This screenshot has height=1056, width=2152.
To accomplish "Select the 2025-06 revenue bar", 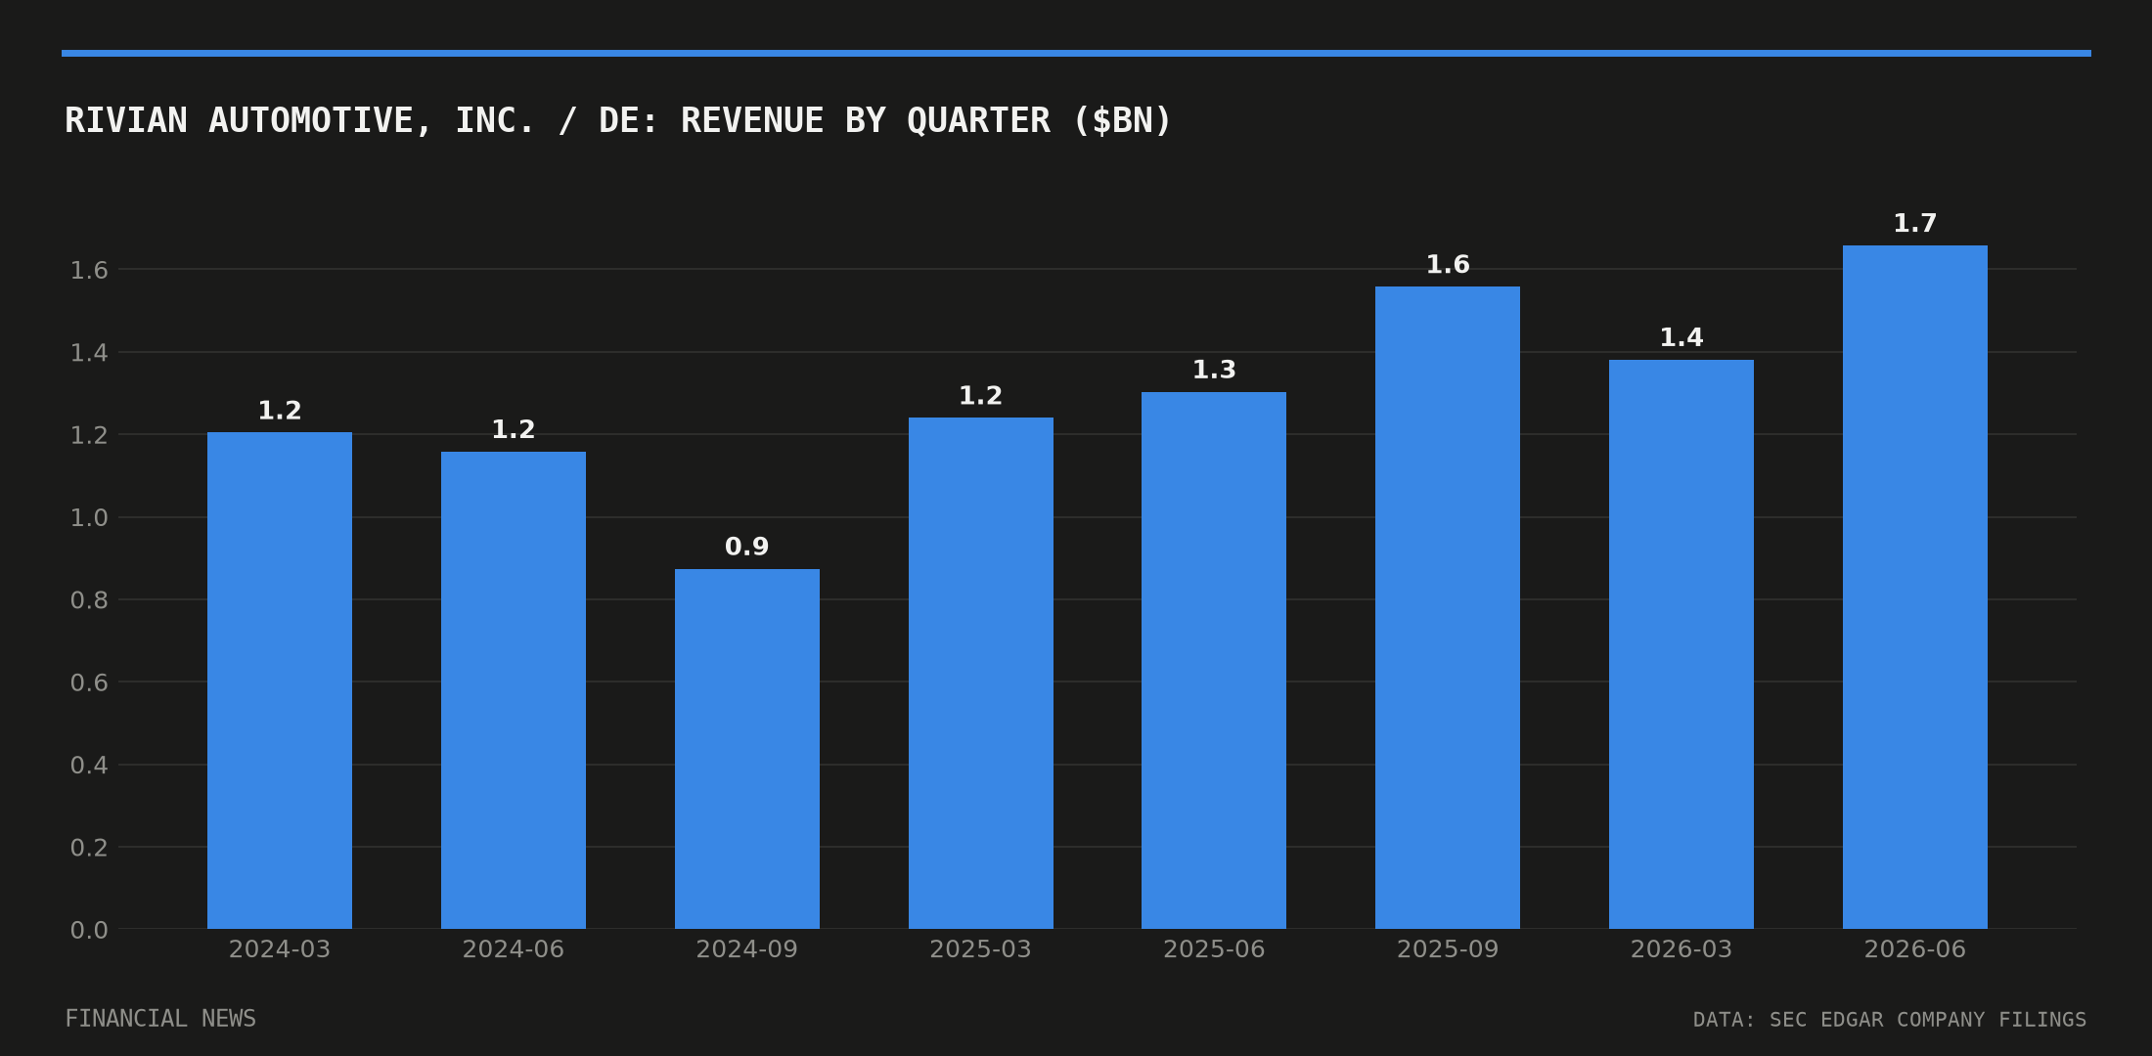I will coord(1214,660).
